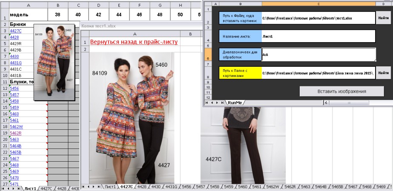
Task: Open 5464B sheet tab
Action: point(321,186)
